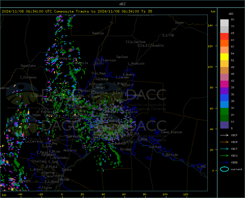Image resolution: width=245 pixels, height=198 pixels.
Task: Click the TUPUNGATO place label
Action: (49, 155)
